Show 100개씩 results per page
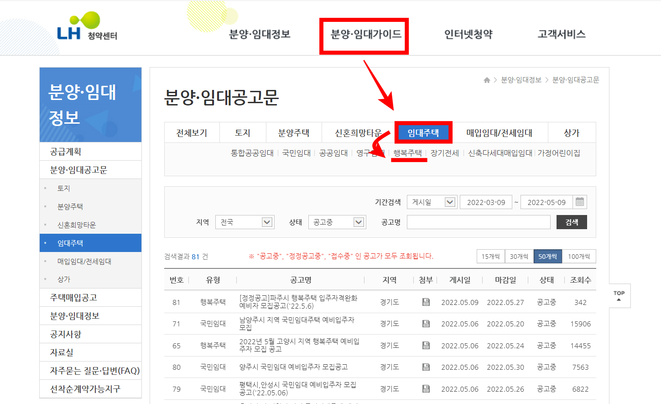 579,257
